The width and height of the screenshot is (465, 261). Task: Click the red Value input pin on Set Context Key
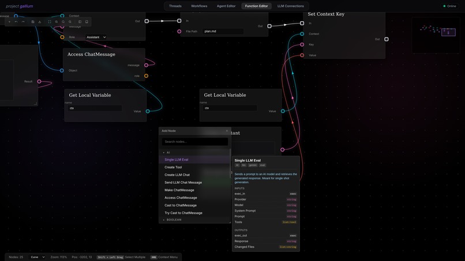[302, 55]
